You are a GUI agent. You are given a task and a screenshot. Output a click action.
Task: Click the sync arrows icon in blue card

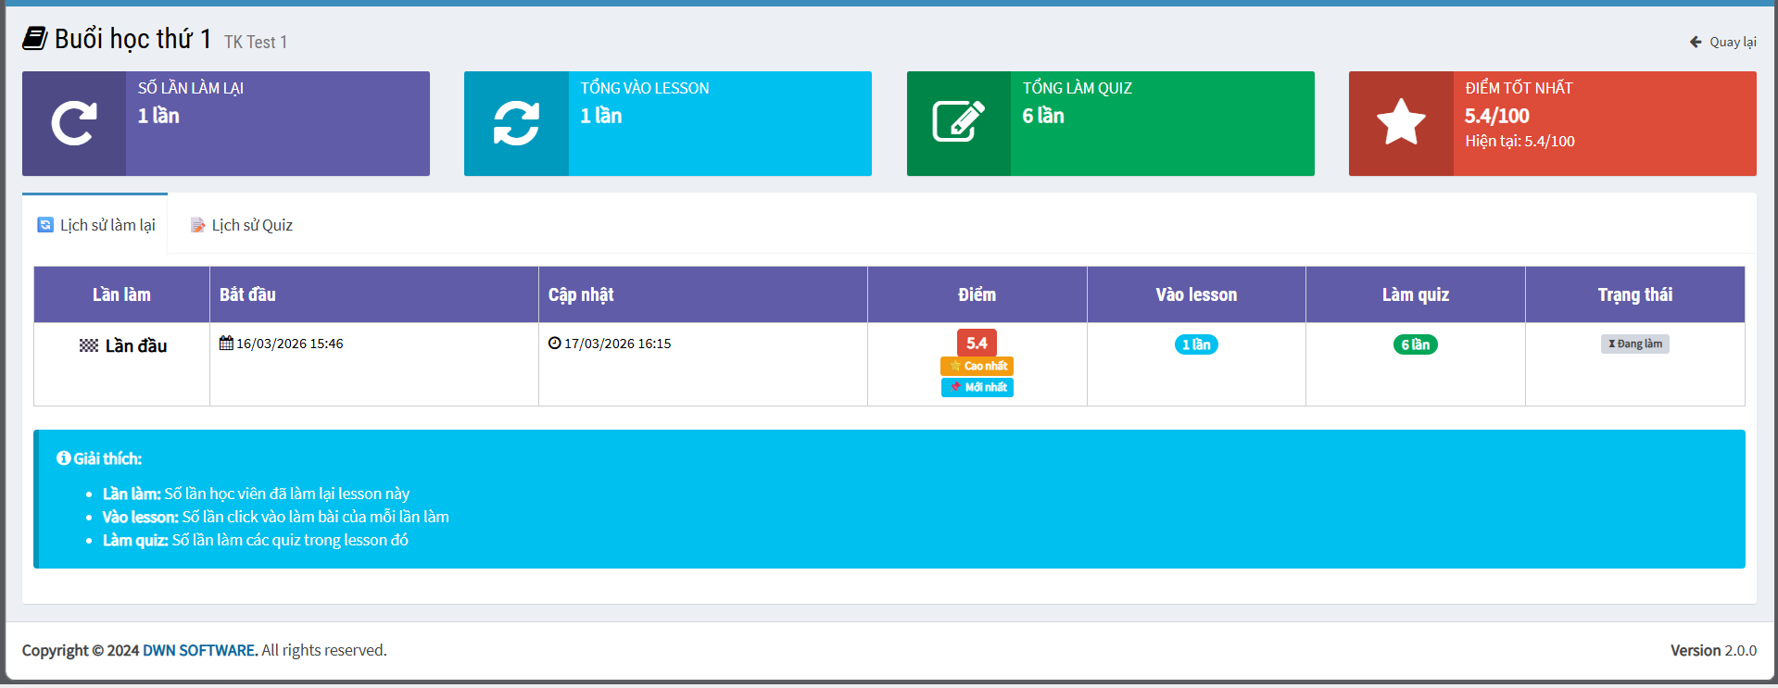click(x=516, y=123)
